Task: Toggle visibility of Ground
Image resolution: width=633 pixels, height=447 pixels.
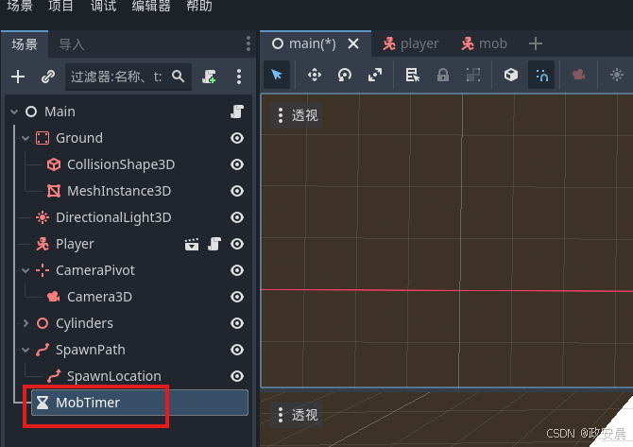Action: pos(237,138)
